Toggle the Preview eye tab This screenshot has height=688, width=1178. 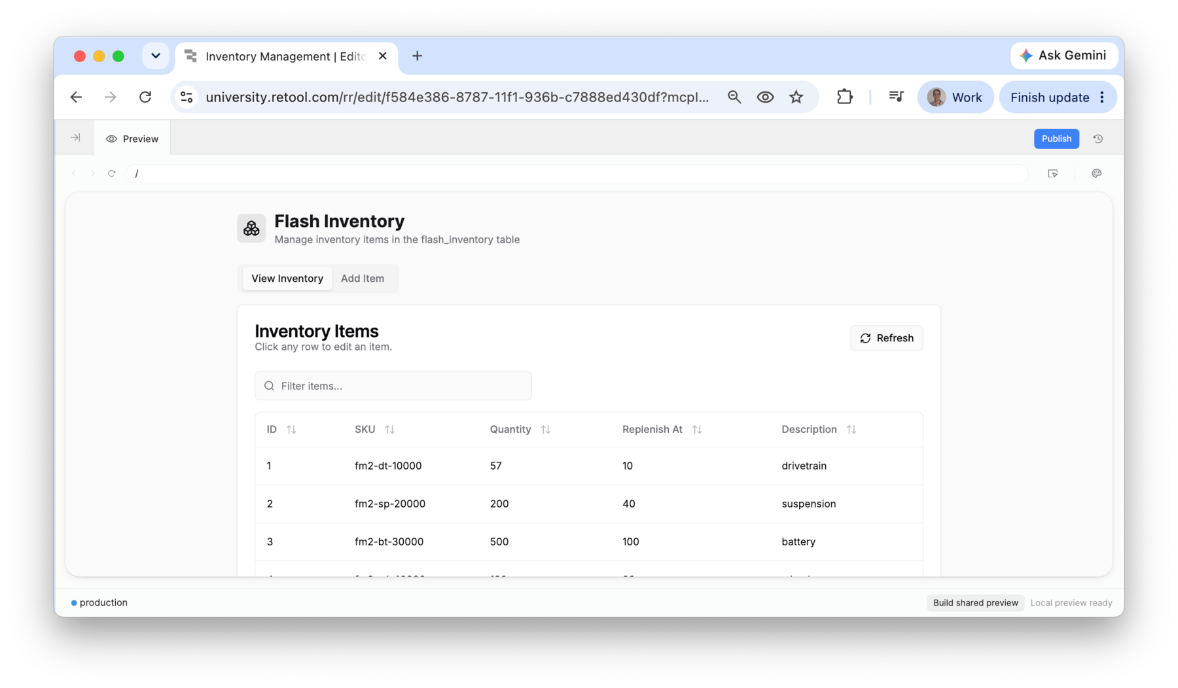click(x=132, y=139)
